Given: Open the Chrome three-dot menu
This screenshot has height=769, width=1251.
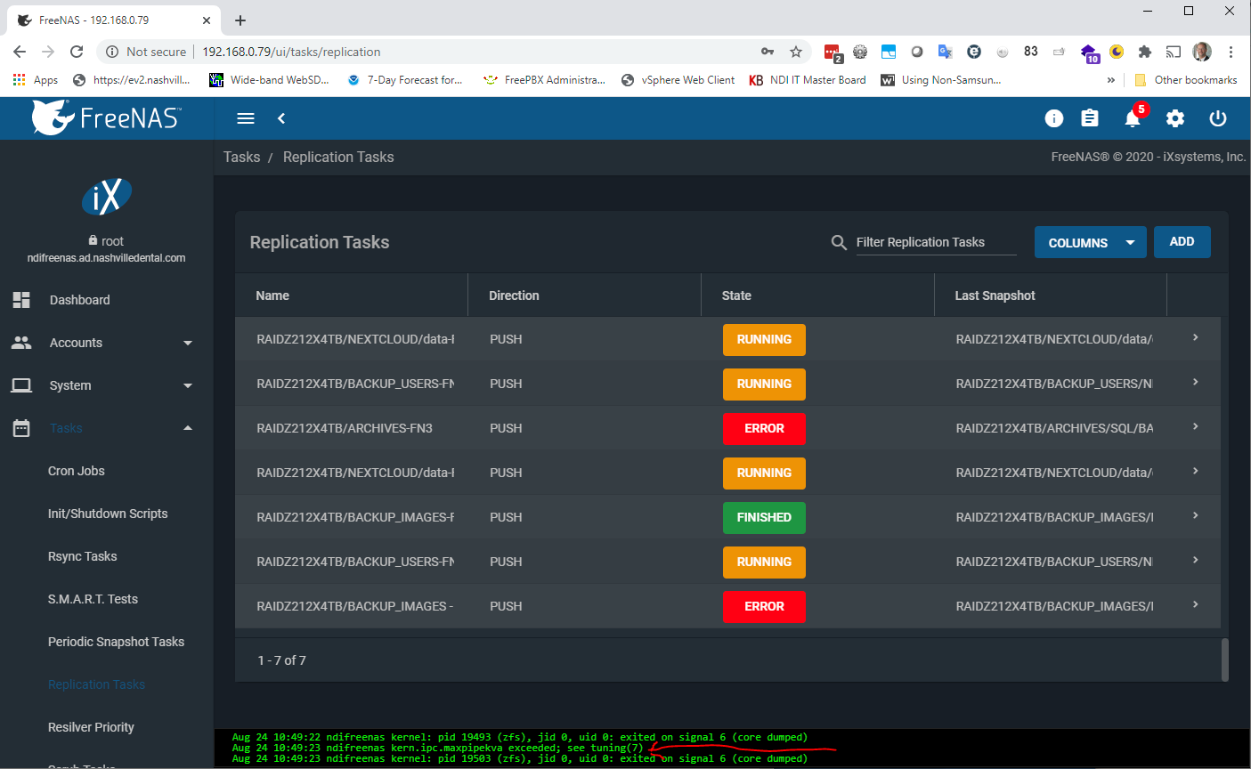Looking at the screenshot, I should (1231, 52).
